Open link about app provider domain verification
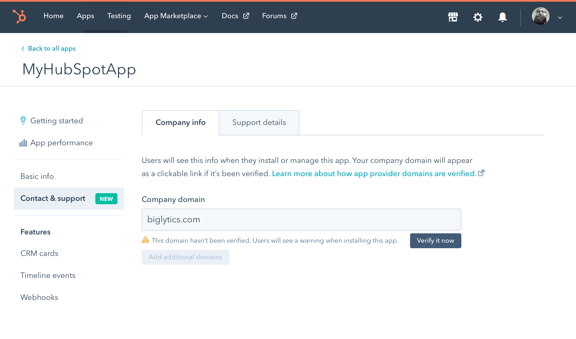 378,174
